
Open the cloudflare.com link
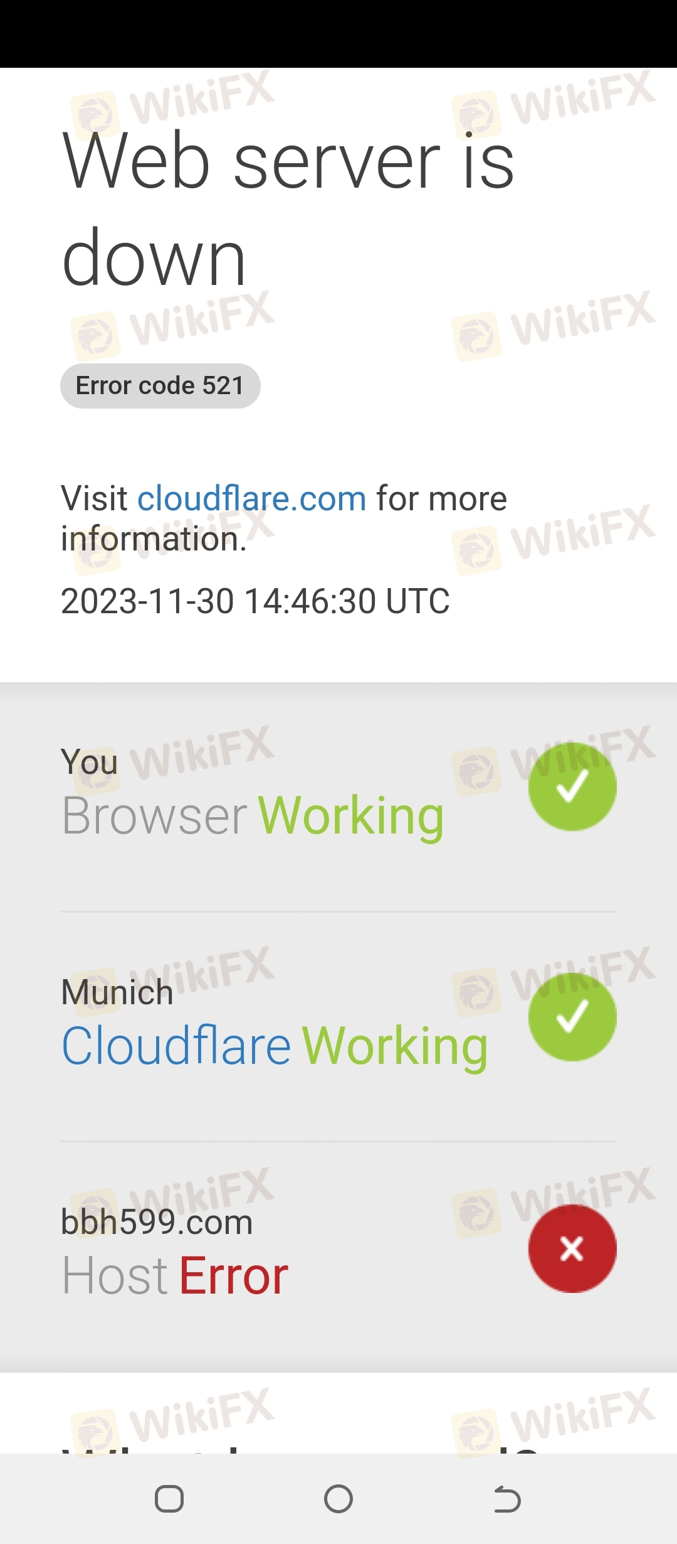click(251, 499)
